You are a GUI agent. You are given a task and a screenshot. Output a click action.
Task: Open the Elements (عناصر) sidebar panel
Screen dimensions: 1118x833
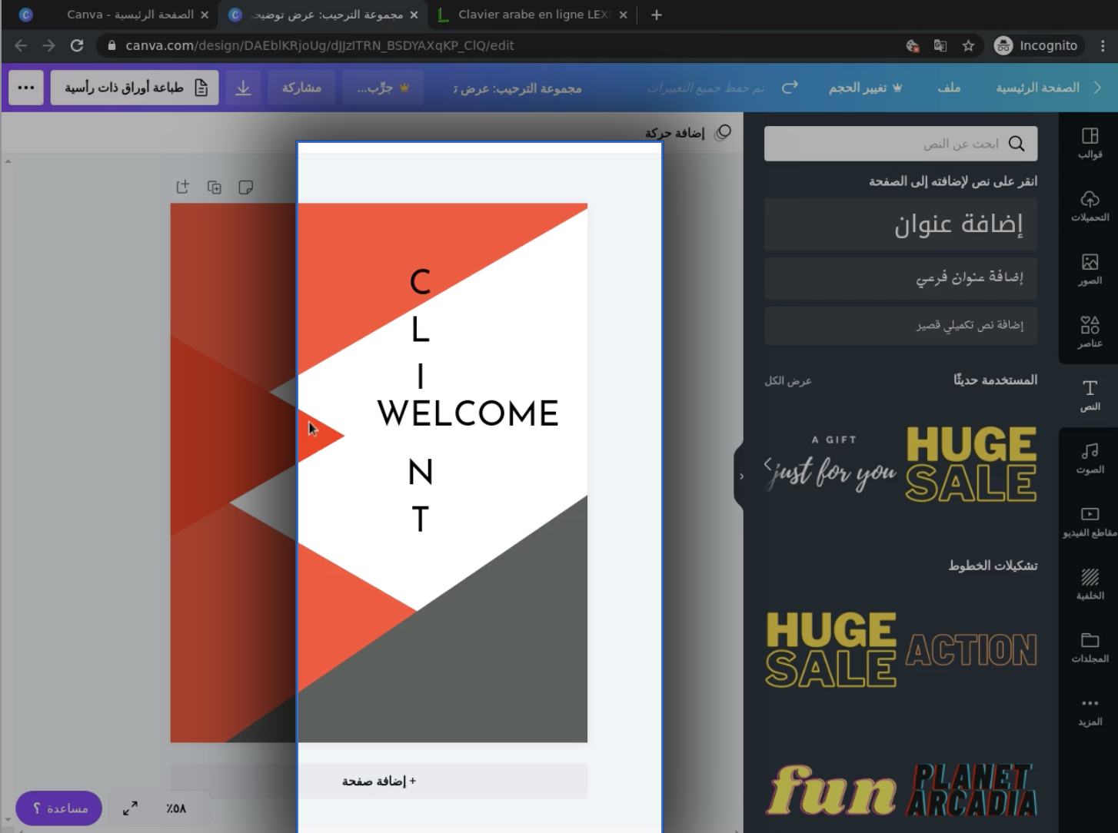pos(1090,333)
